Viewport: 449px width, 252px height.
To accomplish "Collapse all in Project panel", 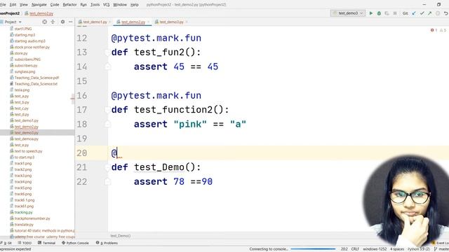I will (53, 22).
